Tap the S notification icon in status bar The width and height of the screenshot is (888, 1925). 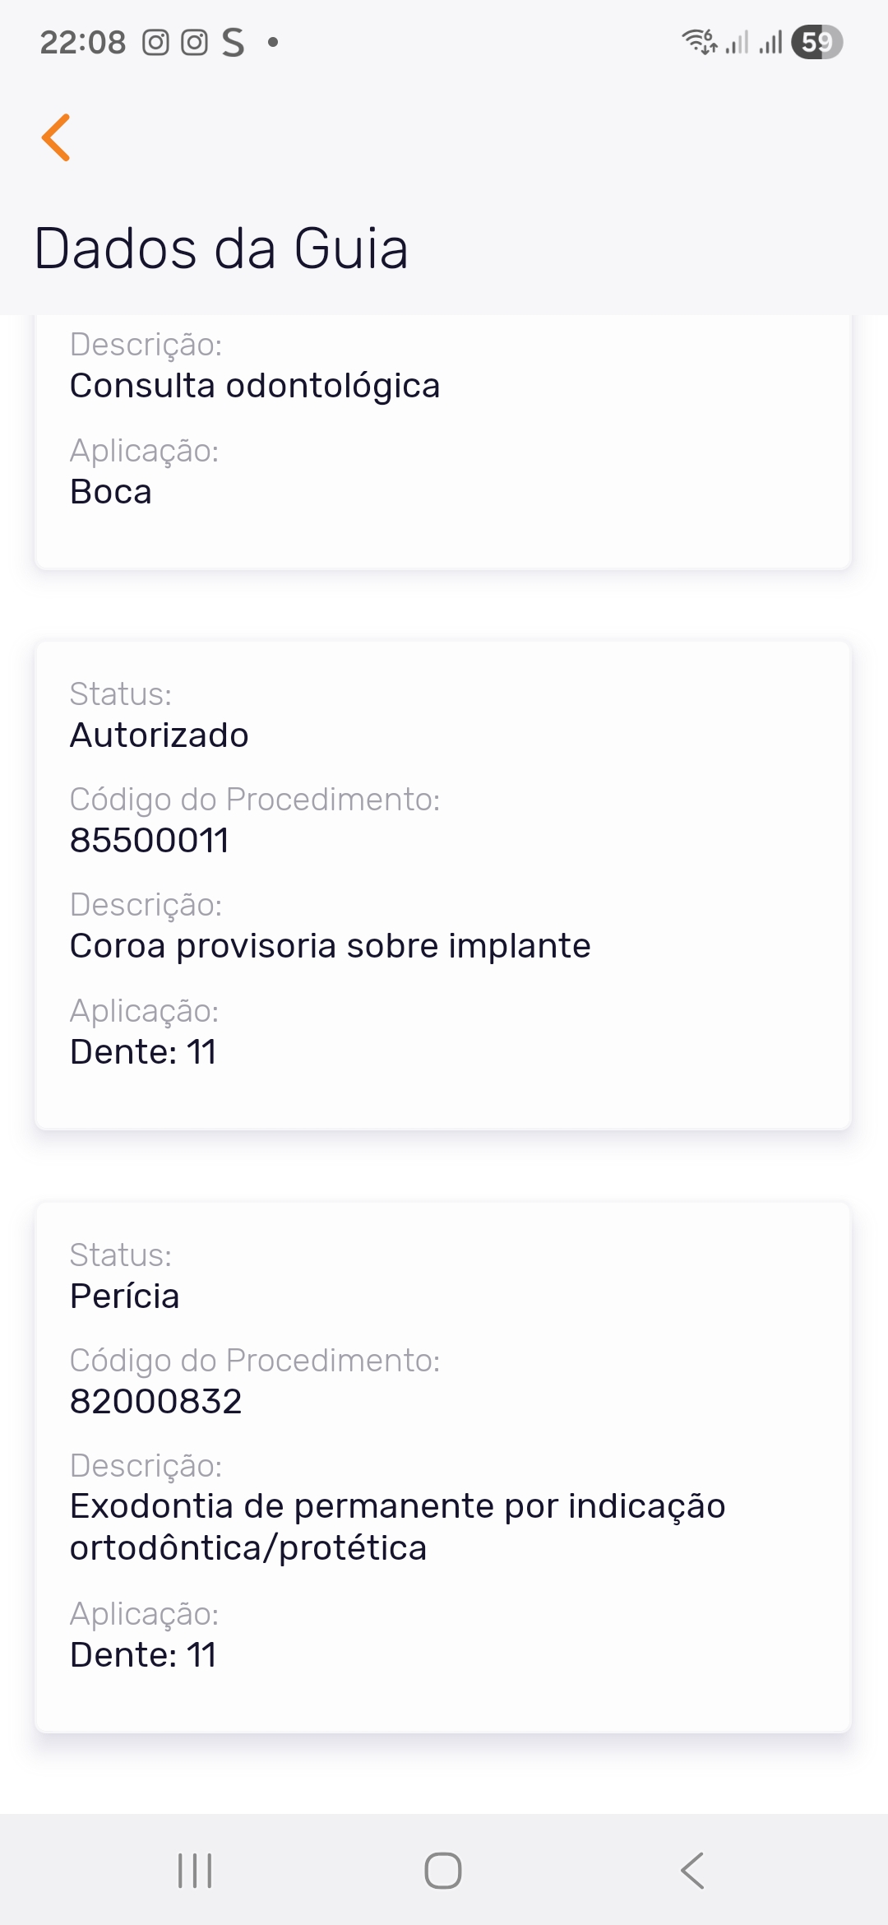(x=234, y=42)
